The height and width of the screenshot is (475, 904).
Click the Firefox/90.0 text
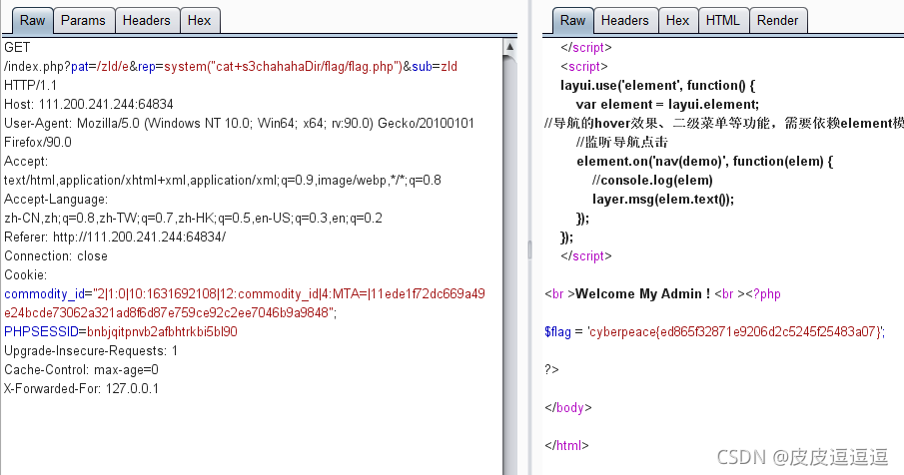38,143
